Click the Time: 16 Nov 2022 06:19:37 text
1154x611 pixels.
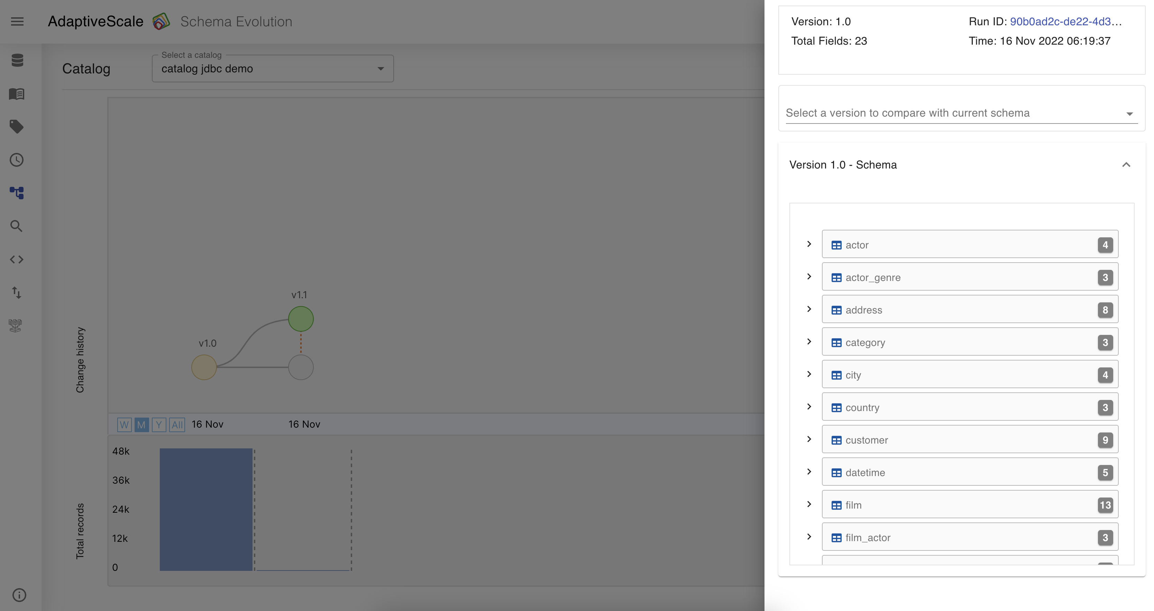1040,41
